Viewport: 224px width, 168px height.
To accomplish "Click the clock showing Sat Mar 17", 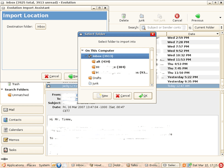I will (x=205, y=165).
